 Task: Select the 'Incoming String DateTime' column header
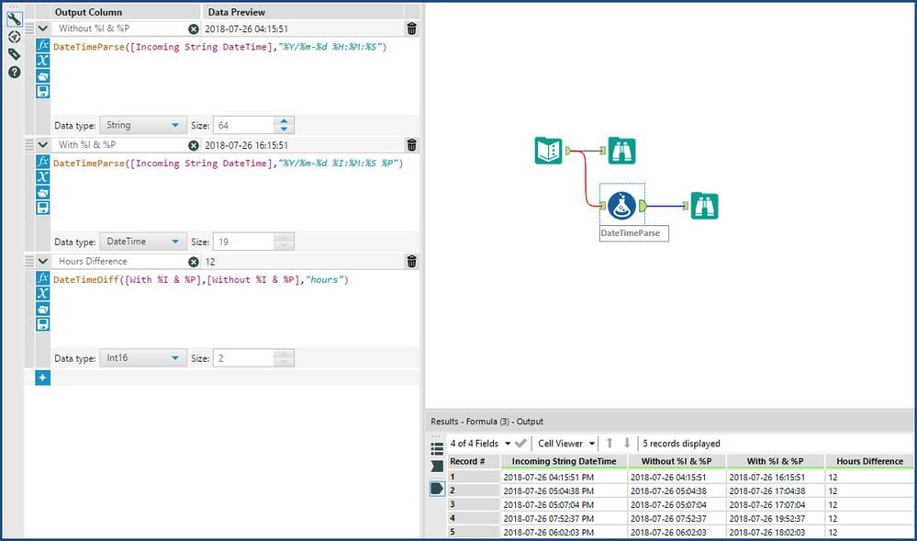point(564,461)
